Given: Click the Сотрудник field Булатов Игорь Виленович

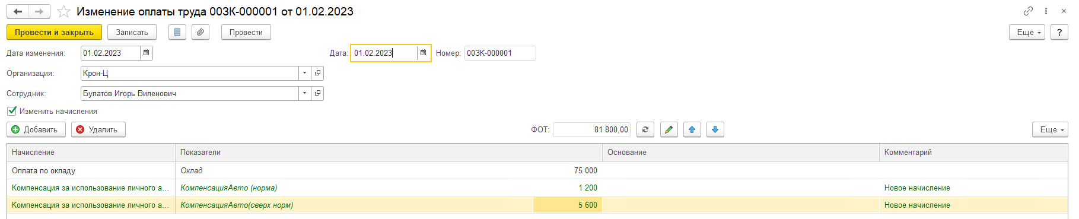Looking at the screenshot, I should (x=190, y=93).
